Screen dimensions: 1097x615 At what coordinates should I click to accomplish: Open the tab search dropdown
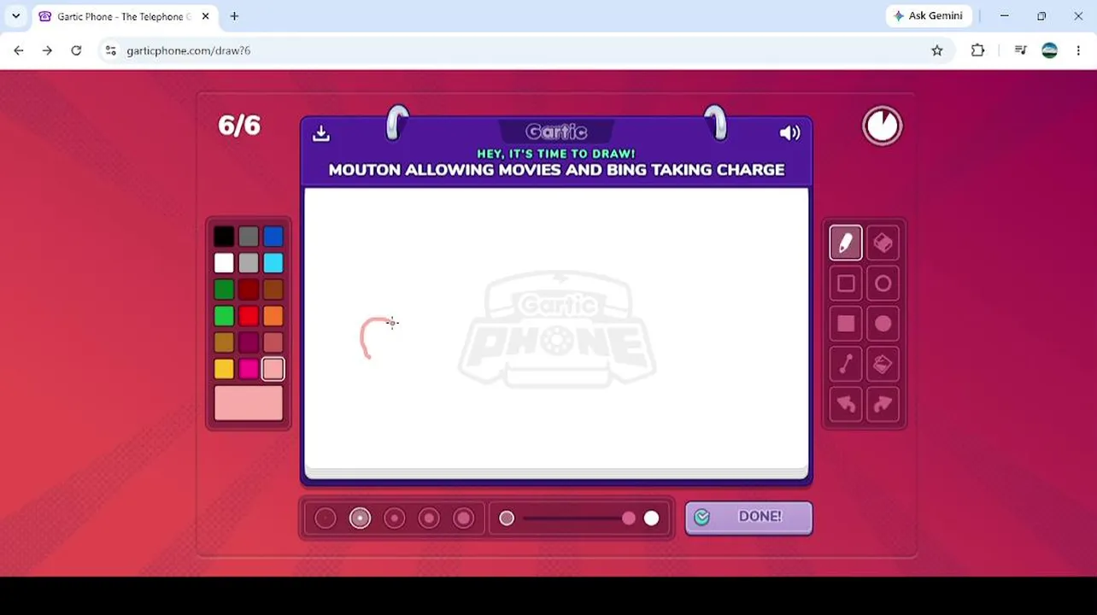tap(15, 16)
